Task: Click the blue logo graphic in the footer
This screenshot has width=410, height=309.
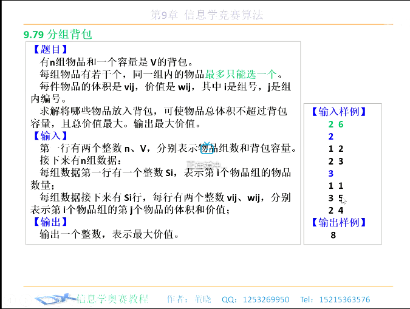Action: coord(55,299)
